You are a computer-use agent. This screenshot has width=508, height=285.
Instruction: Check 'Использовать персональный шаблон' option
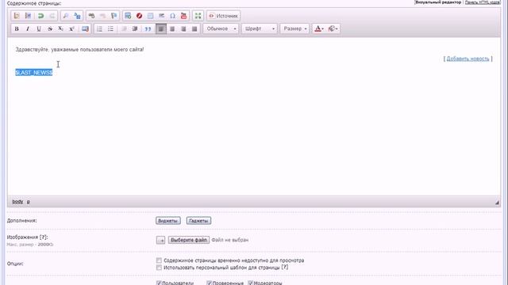pos(159,268)
